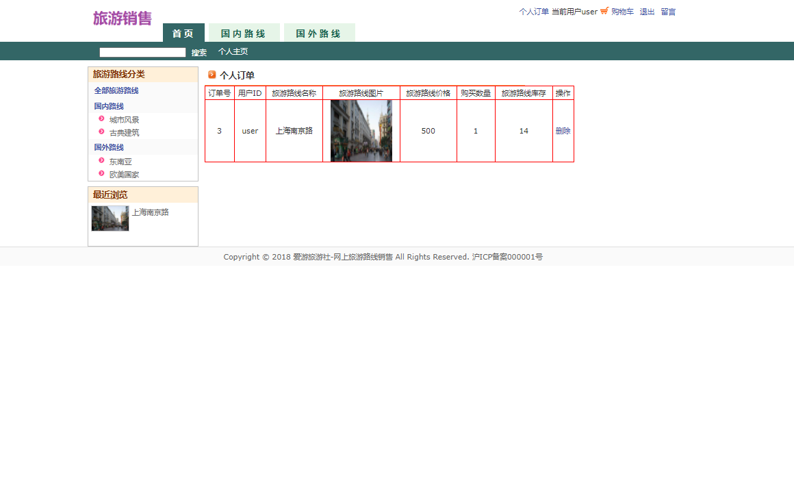Switch to the 首页 tab
Screen dimensions: 794x489
click(183, 32)
